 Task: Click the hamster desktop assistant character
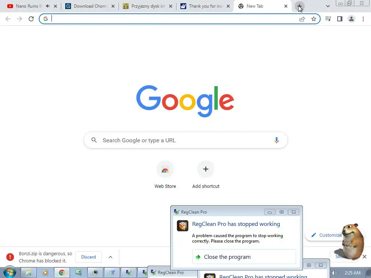pos(352,241)
